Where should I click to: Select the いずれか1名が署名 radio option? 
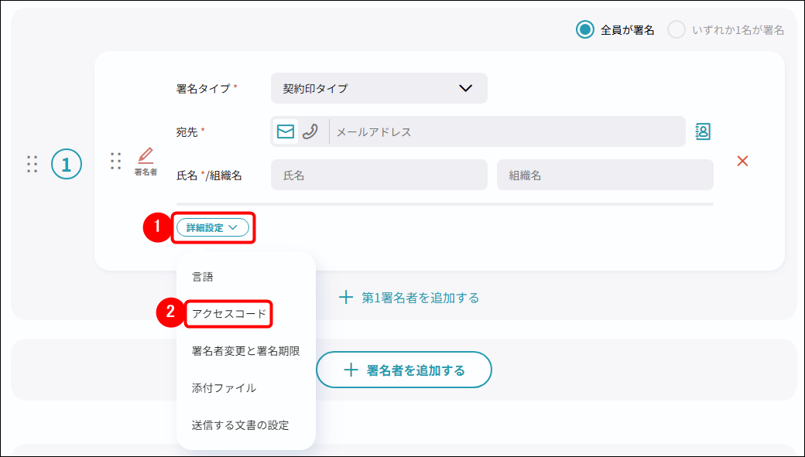tap(677, 30)
